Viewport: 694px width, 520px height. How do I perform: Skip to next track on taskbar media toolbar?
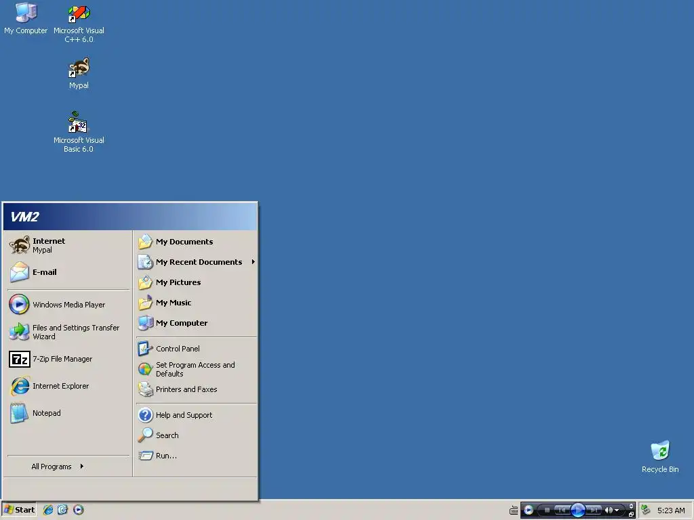coord(593,511)
